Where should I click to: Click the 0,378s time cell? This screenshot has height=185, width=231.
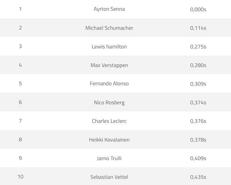pos(198,140)
